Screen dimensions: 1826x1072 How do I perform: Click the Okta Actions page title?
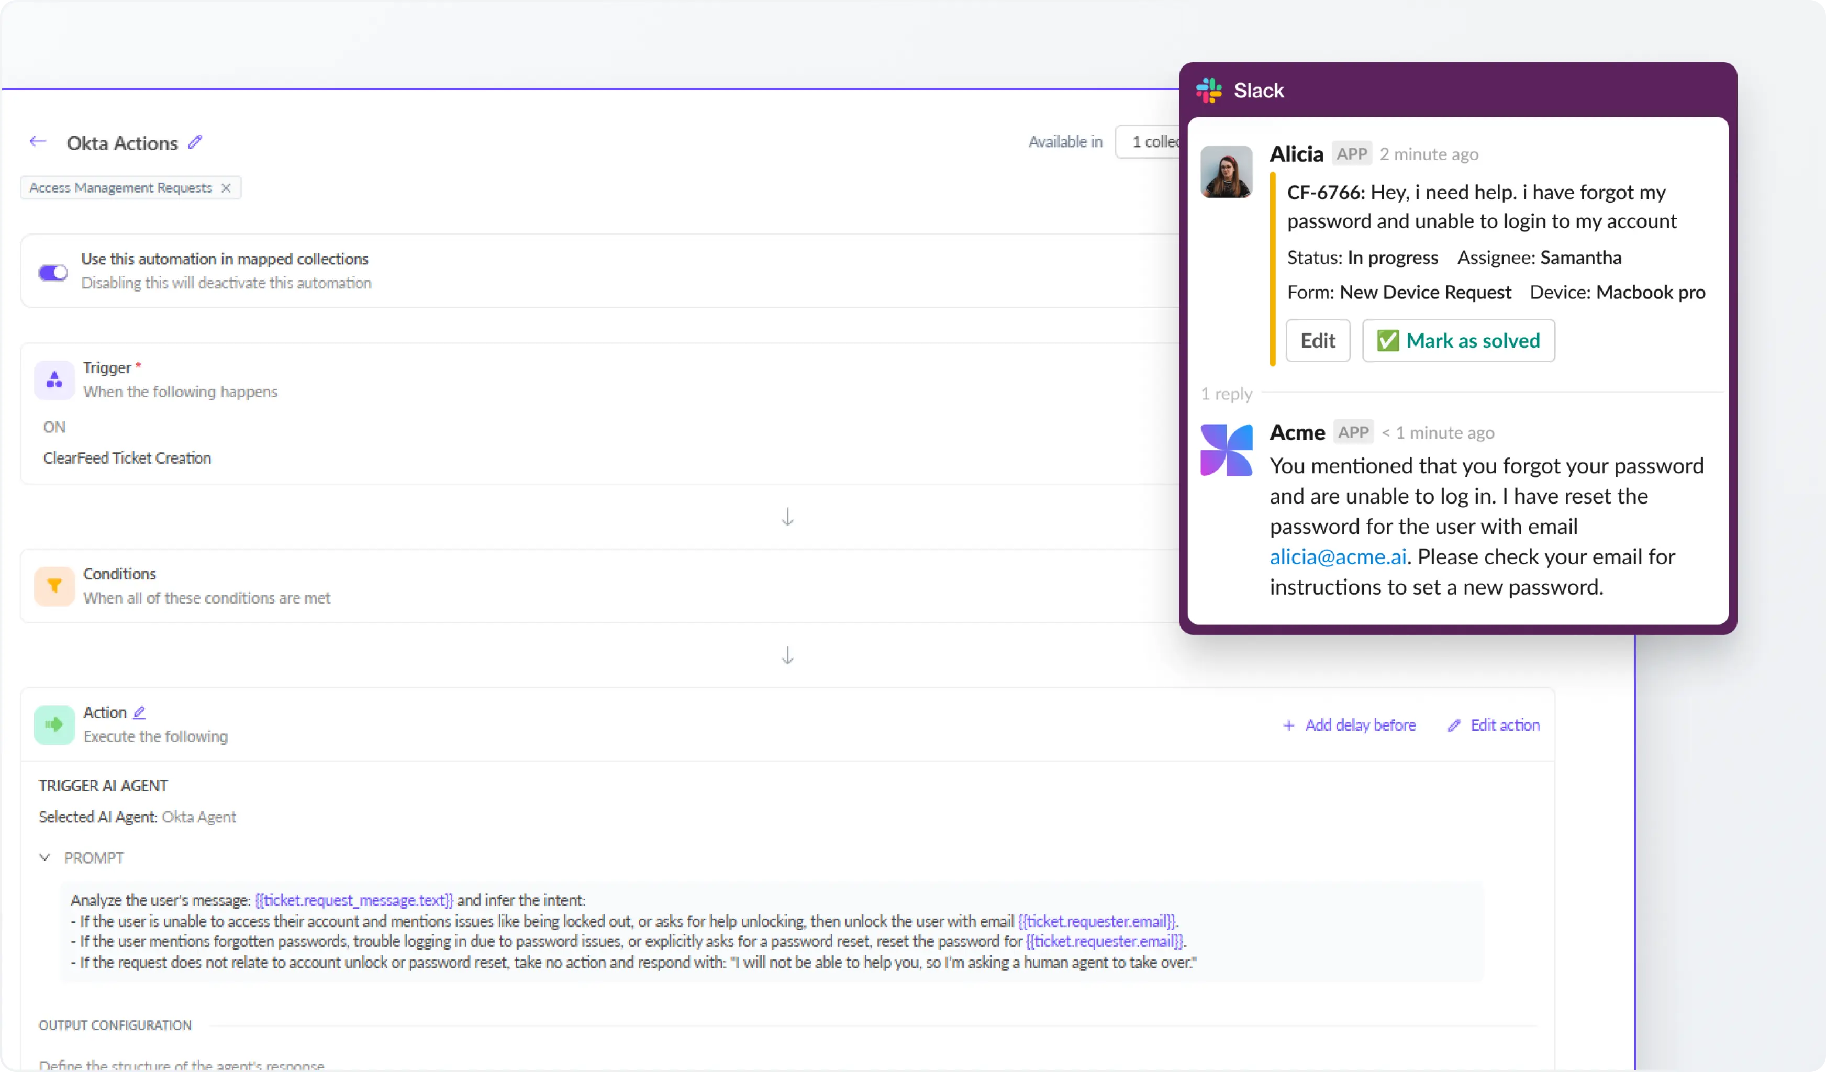(123, 143)
